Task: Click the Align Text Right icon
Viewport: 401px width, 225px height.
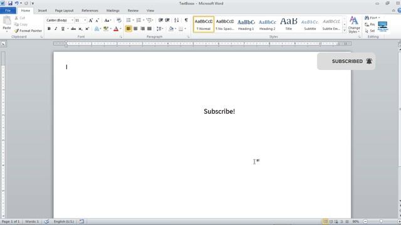Action: tap(142, 29)
